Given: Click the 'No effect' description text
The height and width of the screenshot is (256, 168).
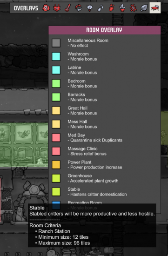Looking at the screenshot, I should coord(78,46).
